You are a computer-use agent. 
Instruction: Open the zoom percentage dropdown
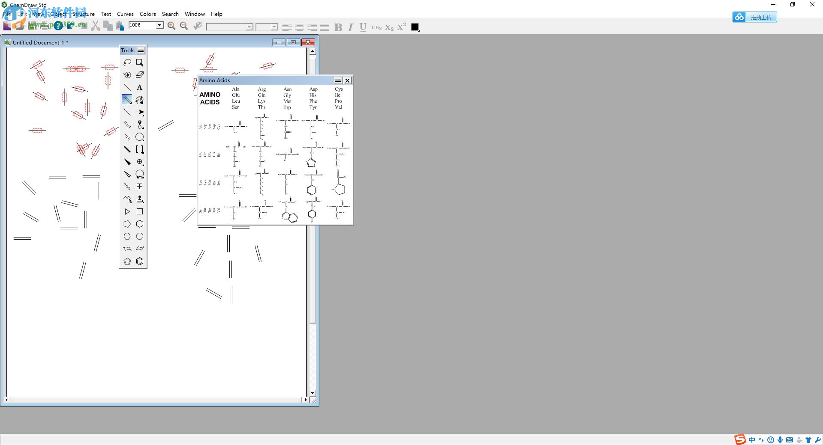click(x=160, y=25)
